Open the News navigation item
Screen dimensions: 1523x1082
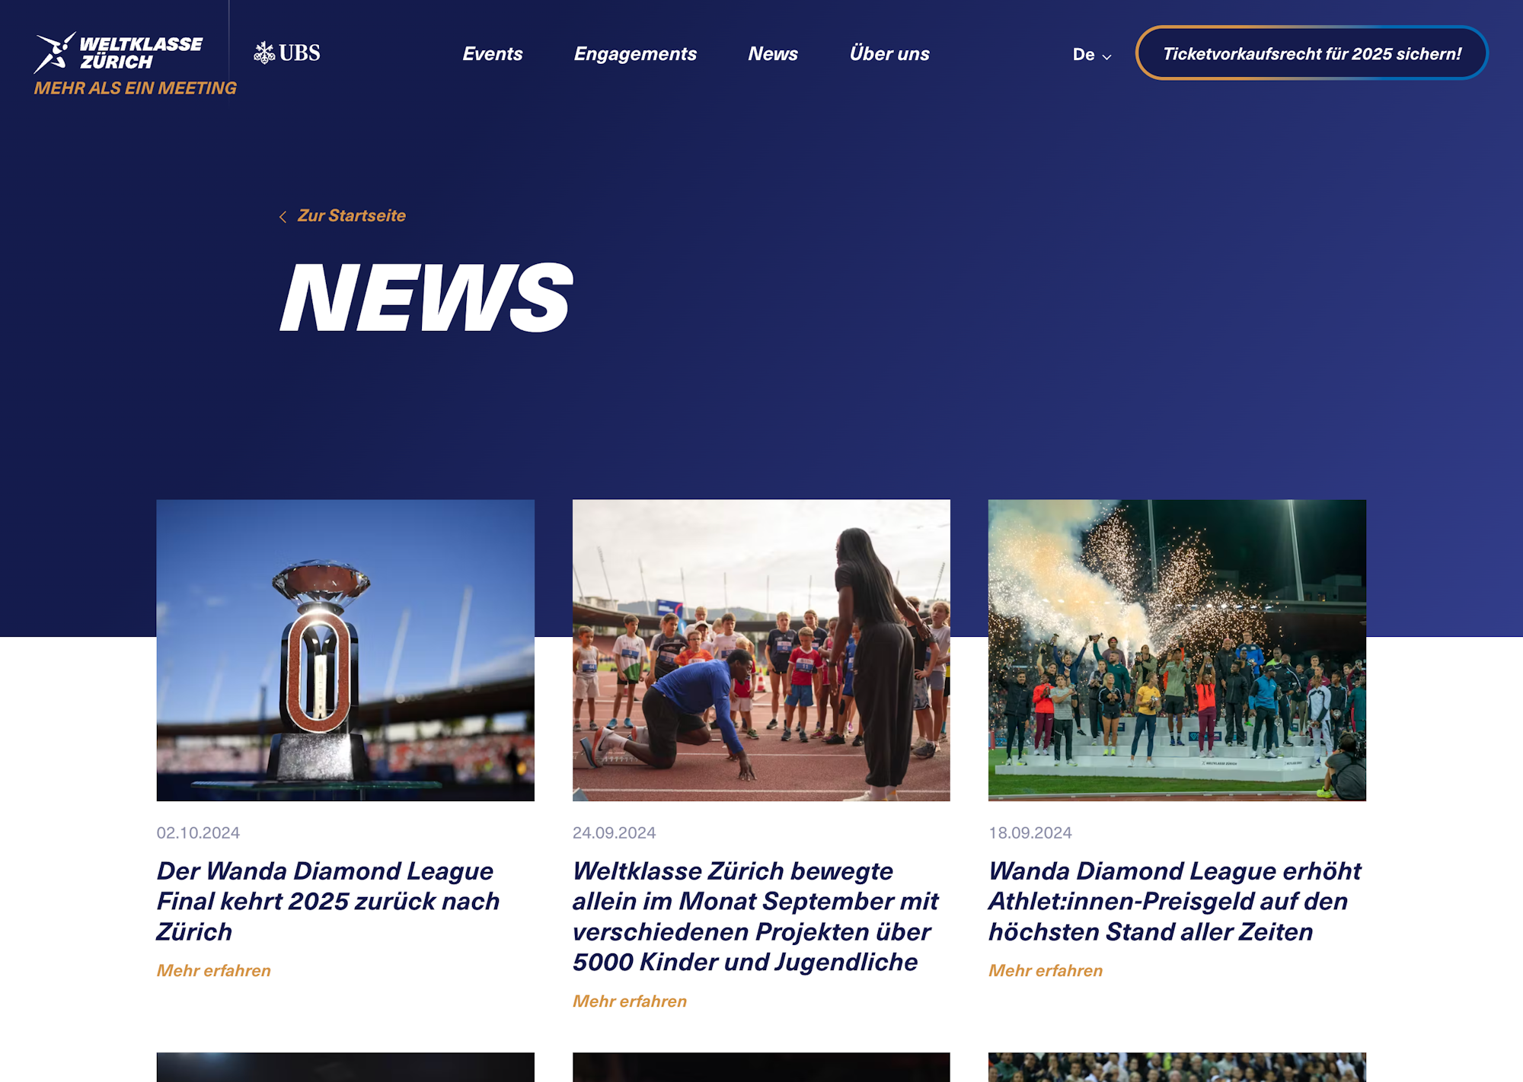(773, 54)
